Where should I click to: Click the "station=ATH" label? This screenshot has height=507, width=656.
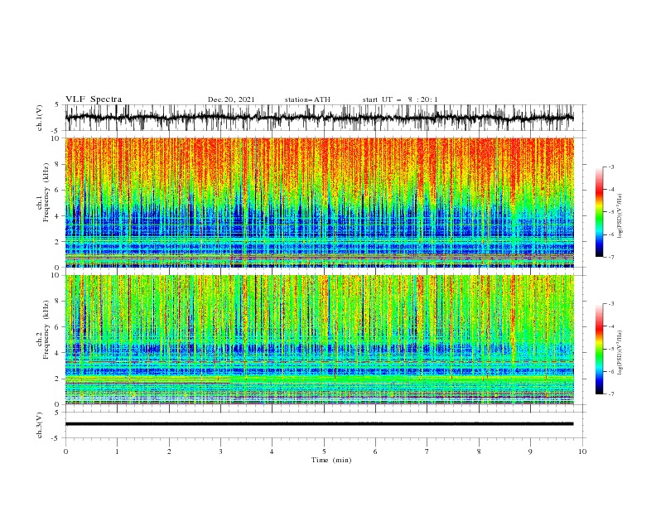tap(307, 99)
